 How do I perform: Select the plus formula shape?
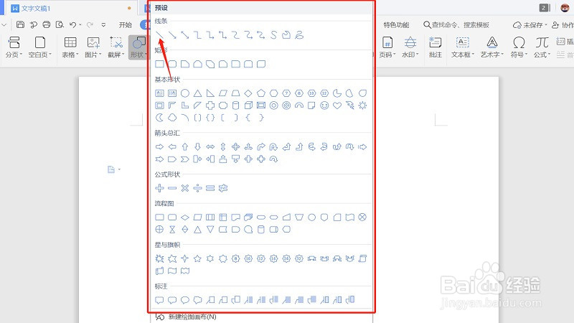159,188
